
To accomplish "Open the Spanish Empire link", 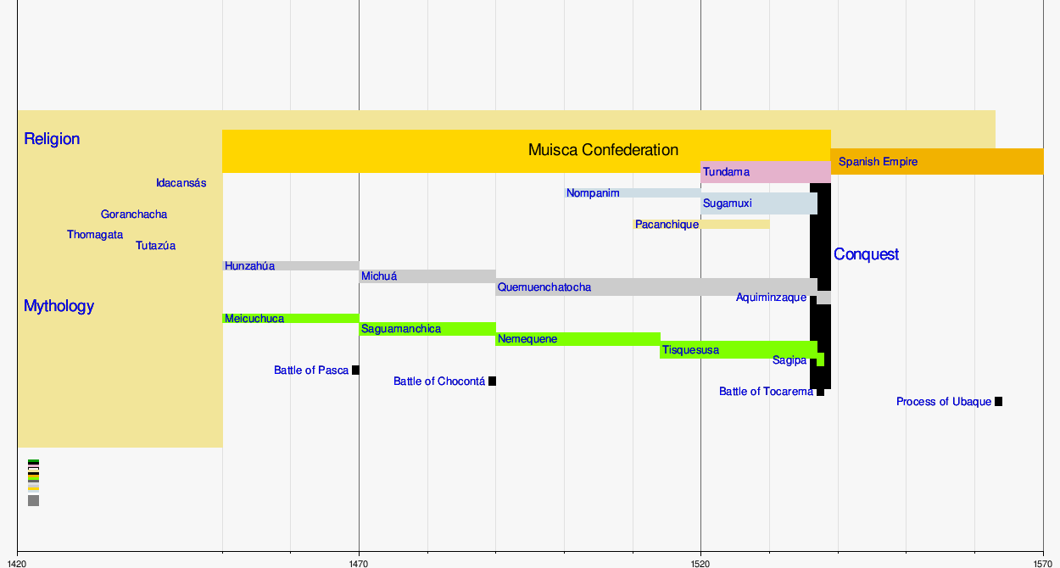I will click(878, 162).
